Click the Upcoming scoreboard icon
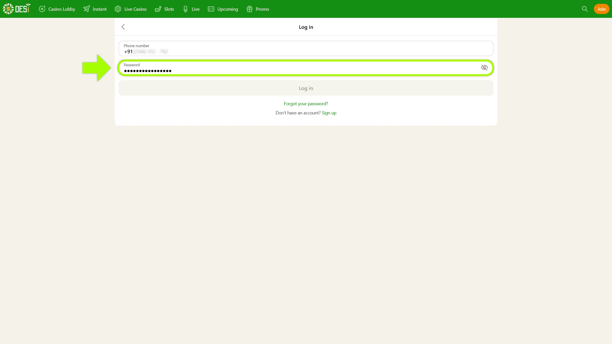 [211, 9]
